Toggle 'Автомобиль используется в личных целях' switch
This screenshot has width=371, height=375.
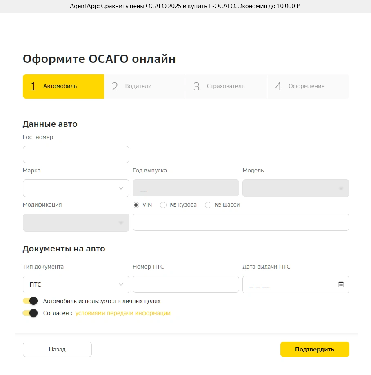(30, 301)
